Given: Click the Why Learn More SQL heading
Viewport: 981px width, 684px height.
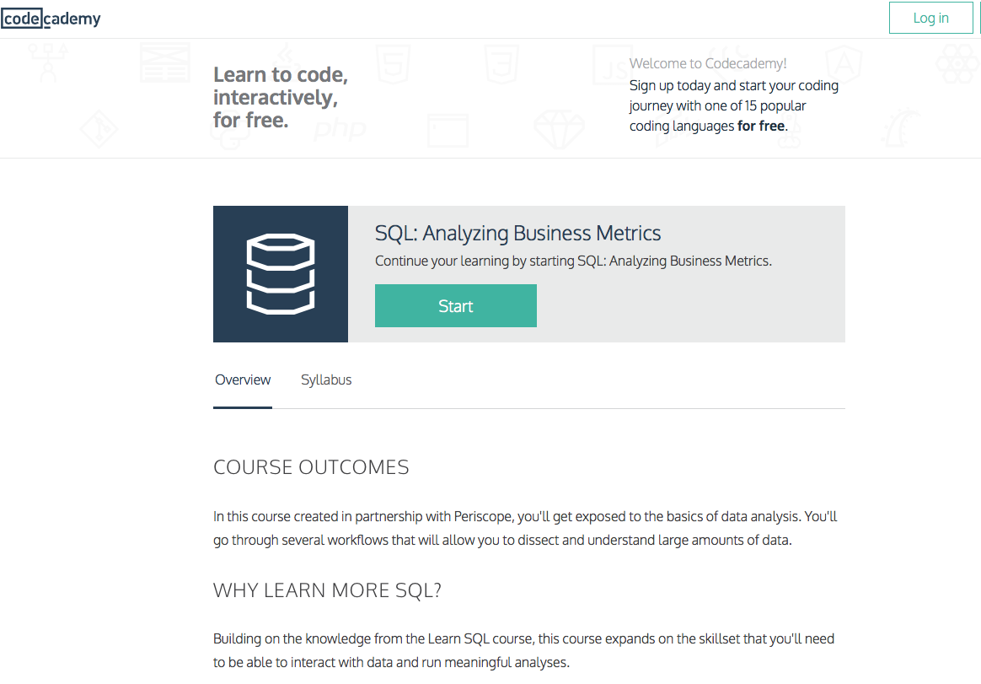Looking at the screenshot, I should click(x=327, y=590).
